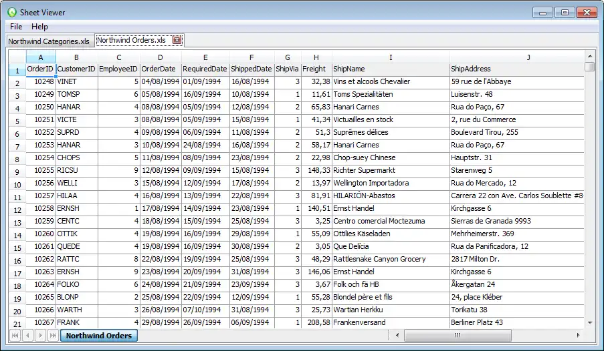Select row 10 header
This screenshot has height=351, width=604.
coord(17,185)
